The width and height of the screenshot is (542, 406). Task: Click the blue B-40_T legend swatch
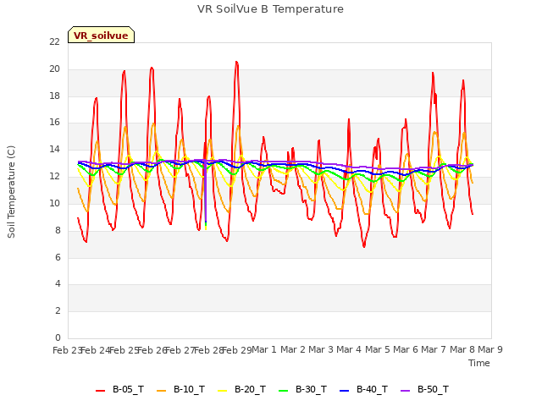[x=345, y=391]
